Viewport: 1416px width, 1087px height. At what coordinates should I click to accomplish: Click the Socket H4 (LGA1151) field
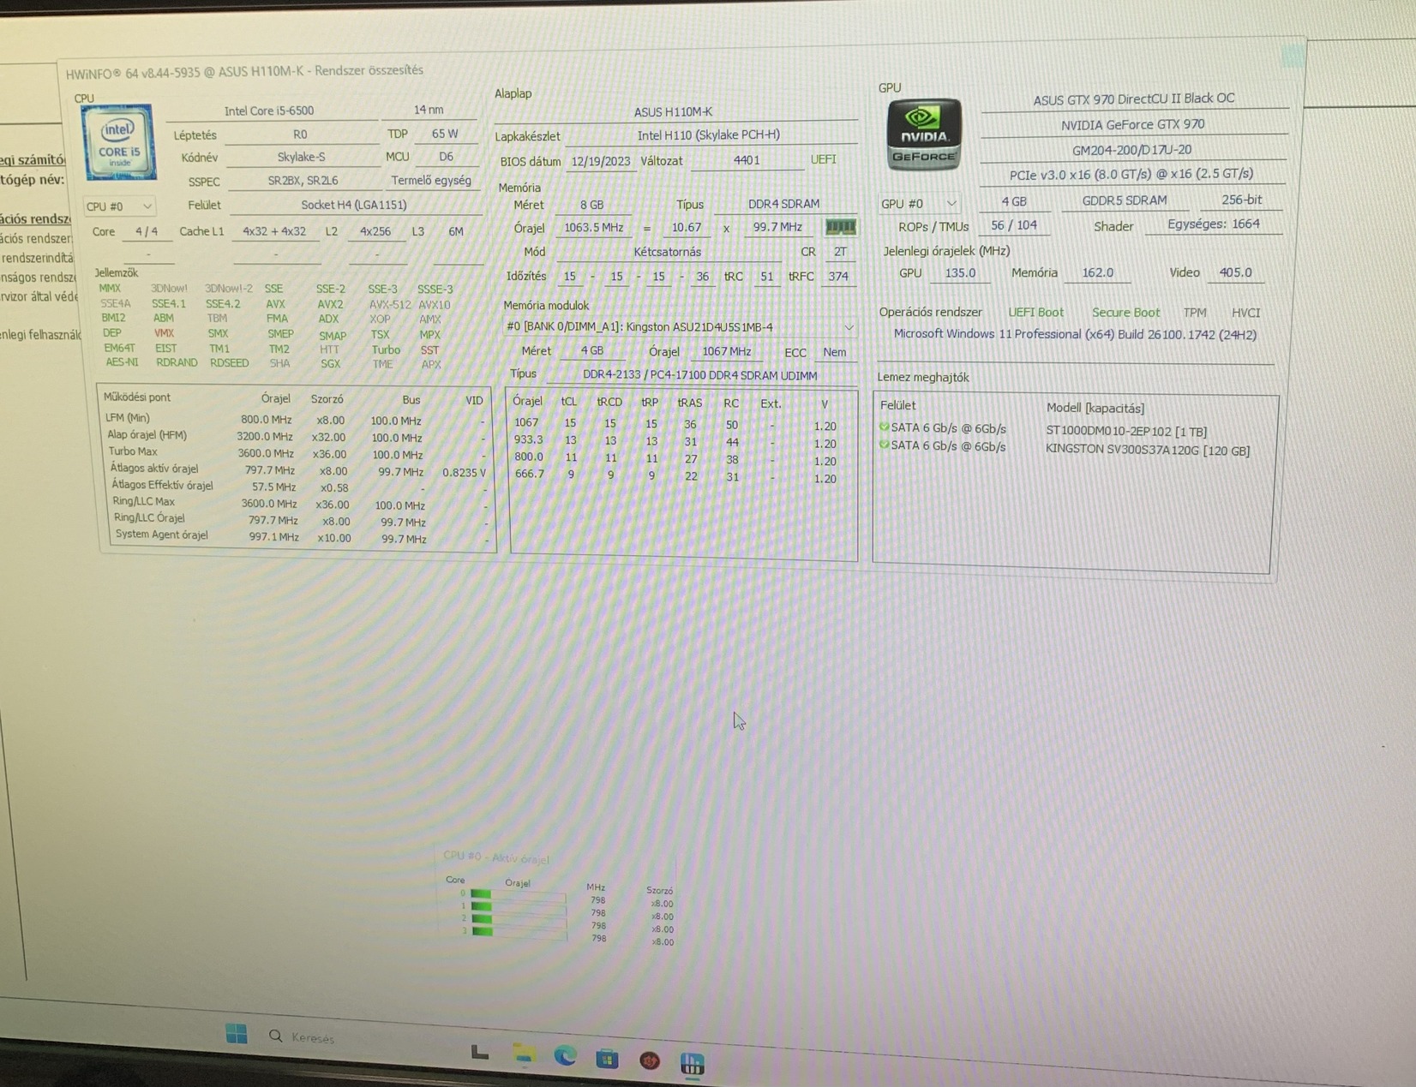(354, 205)
